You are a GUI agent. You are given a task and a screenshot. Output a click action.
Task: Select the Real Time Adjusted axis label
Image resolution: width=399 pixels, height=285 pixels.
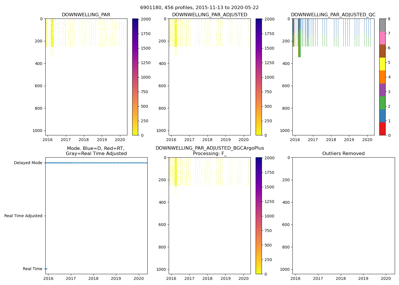click(23, 216)
